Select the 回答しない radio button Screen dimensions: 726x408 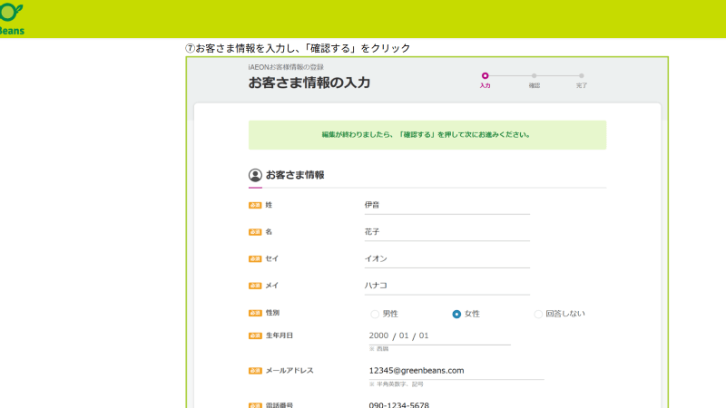pos(538,314)
